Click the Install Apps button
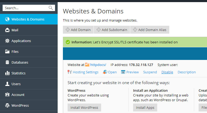Image resolution: width=207 pixels, height=113 pixels. (x=145, y=107)
